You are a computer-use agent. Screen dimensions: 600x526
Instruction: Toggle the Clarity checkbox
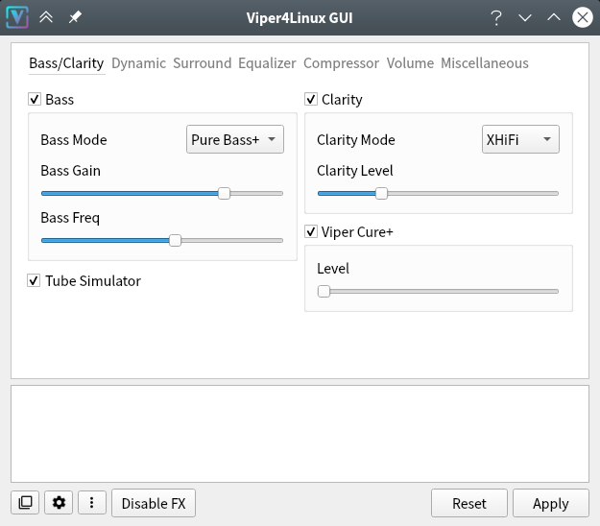pyautogui.click(x=311, y=100)
